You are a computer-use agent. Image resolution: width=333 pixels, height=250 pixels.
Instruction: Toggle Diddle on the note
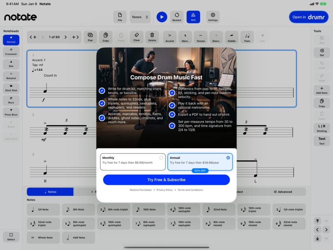[x=232, y=37]
